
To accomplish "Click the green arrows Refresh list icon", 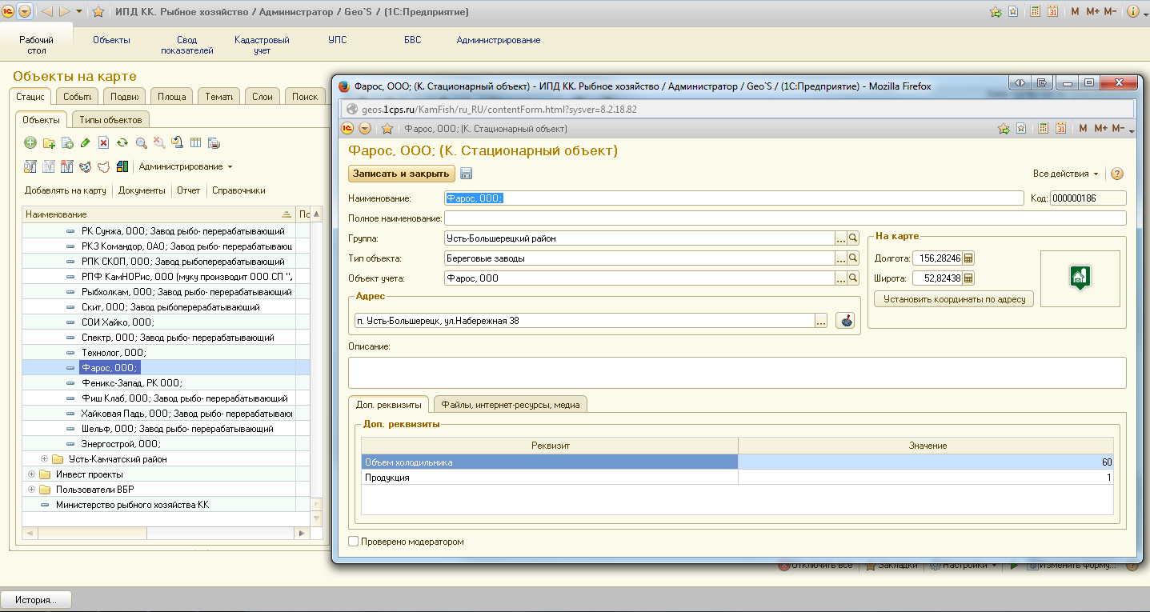I will point(122,143).
